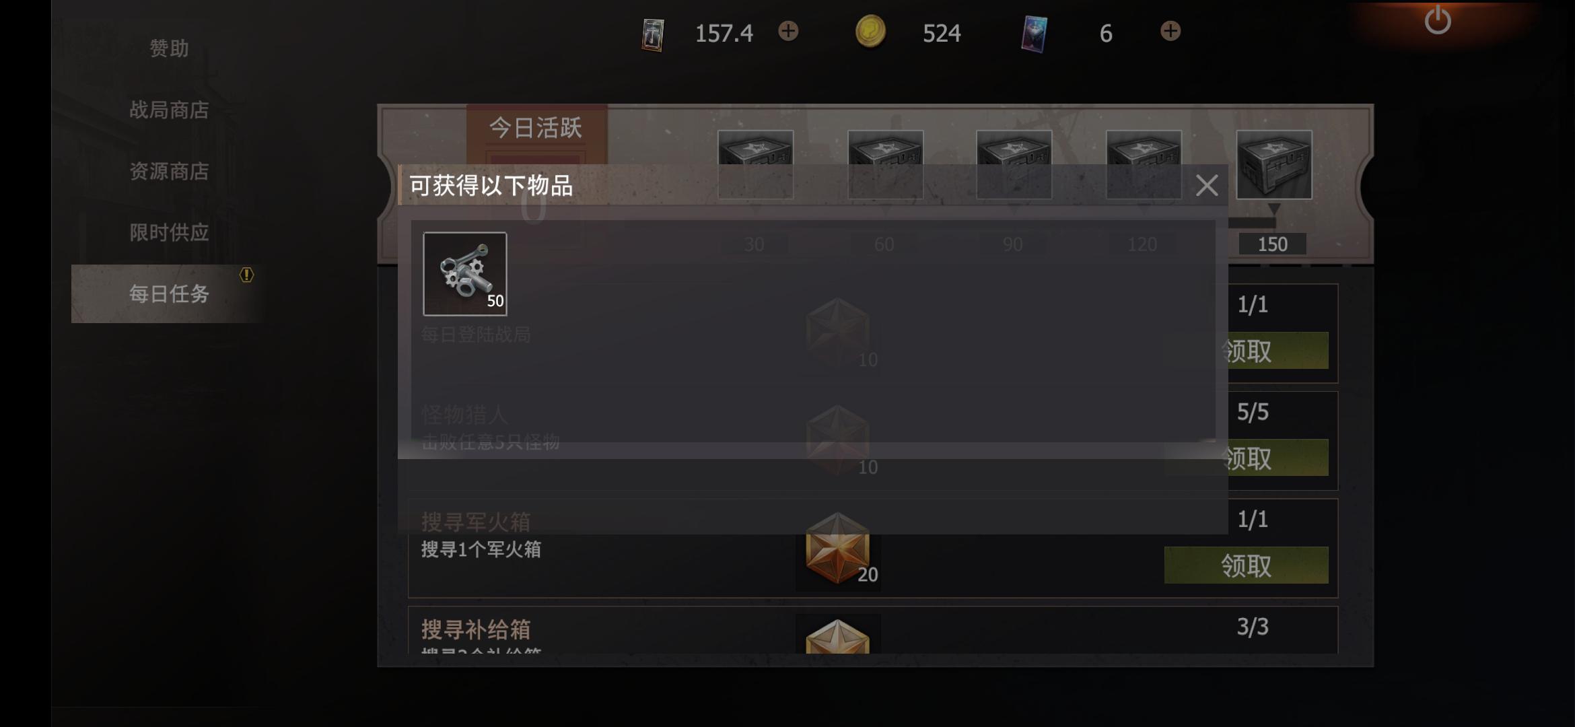1575x727 pixels.
Task: Open the 150 activity reward chest
Action: 1273,165
